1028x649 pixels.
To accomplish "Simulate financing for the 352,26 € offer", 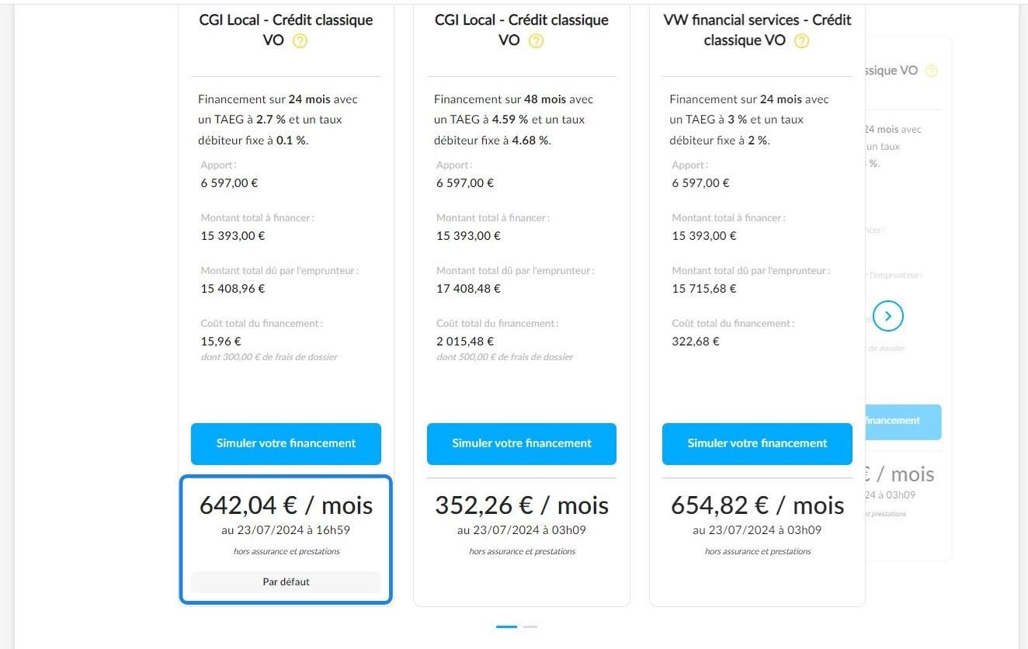I will pos(522,444).
